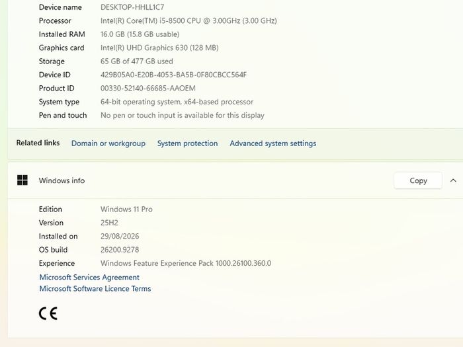The height and width of the screenshot is (347, 463).
Task: Click the Version label
Action: click(51, 223)
